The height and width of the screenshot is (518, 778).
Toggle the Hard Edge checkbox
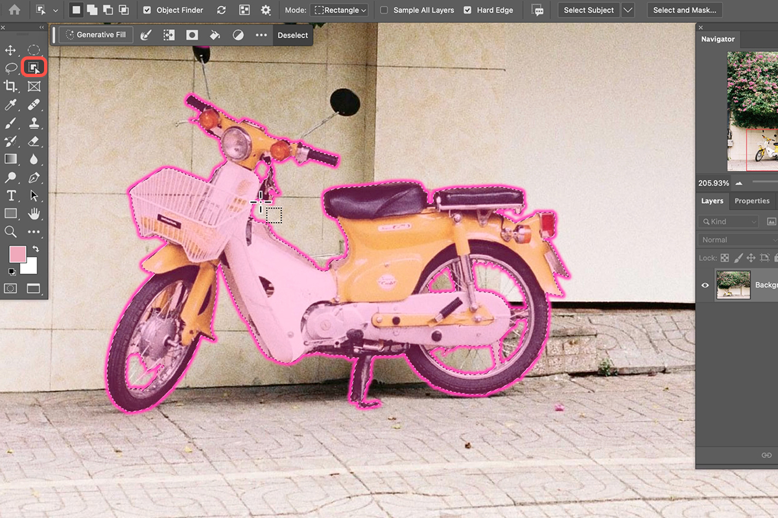468,10
